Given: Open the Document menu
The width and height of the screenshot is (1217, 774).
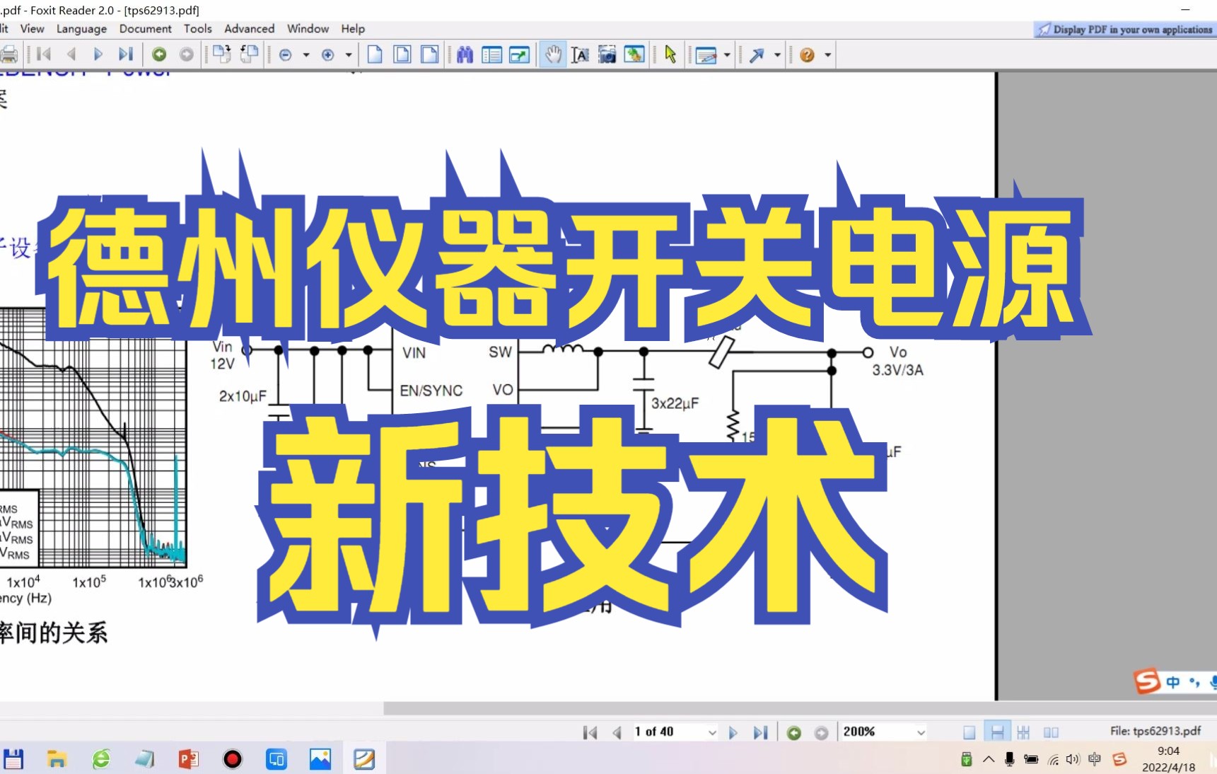Looking at the screenshot, I should point(145,28).
